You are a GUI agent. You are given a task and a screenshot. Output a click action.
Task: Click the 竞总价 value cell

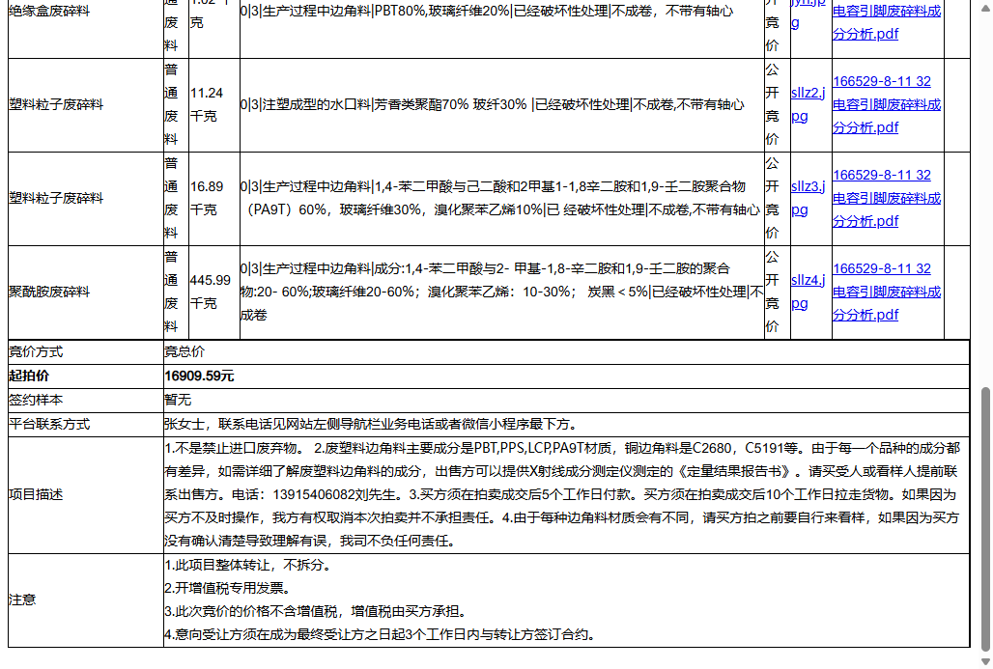(566, 352)
